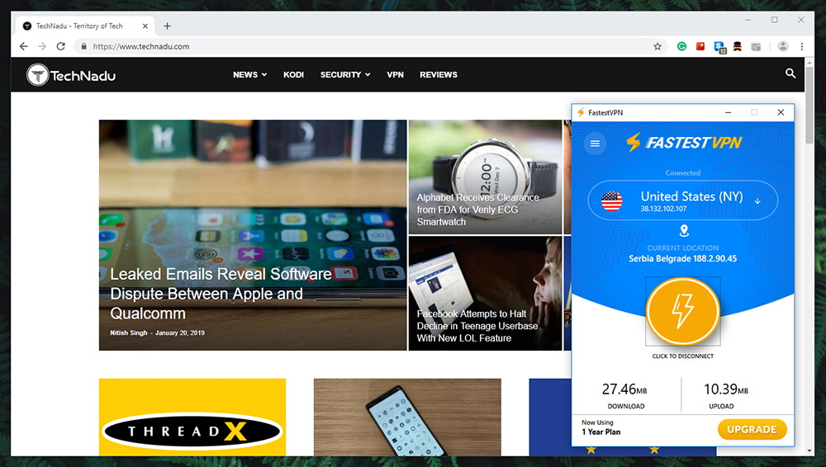Viewport: 826px width, 467px height.
Task: Click the United States flag icon
Action: 611,201
